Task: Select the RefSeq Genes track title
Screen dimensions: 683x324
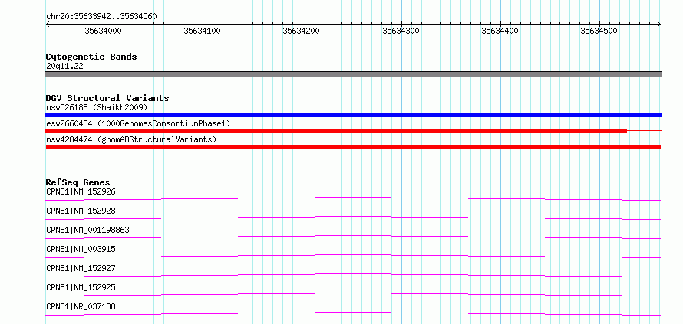Action: (x=78, y=182)
